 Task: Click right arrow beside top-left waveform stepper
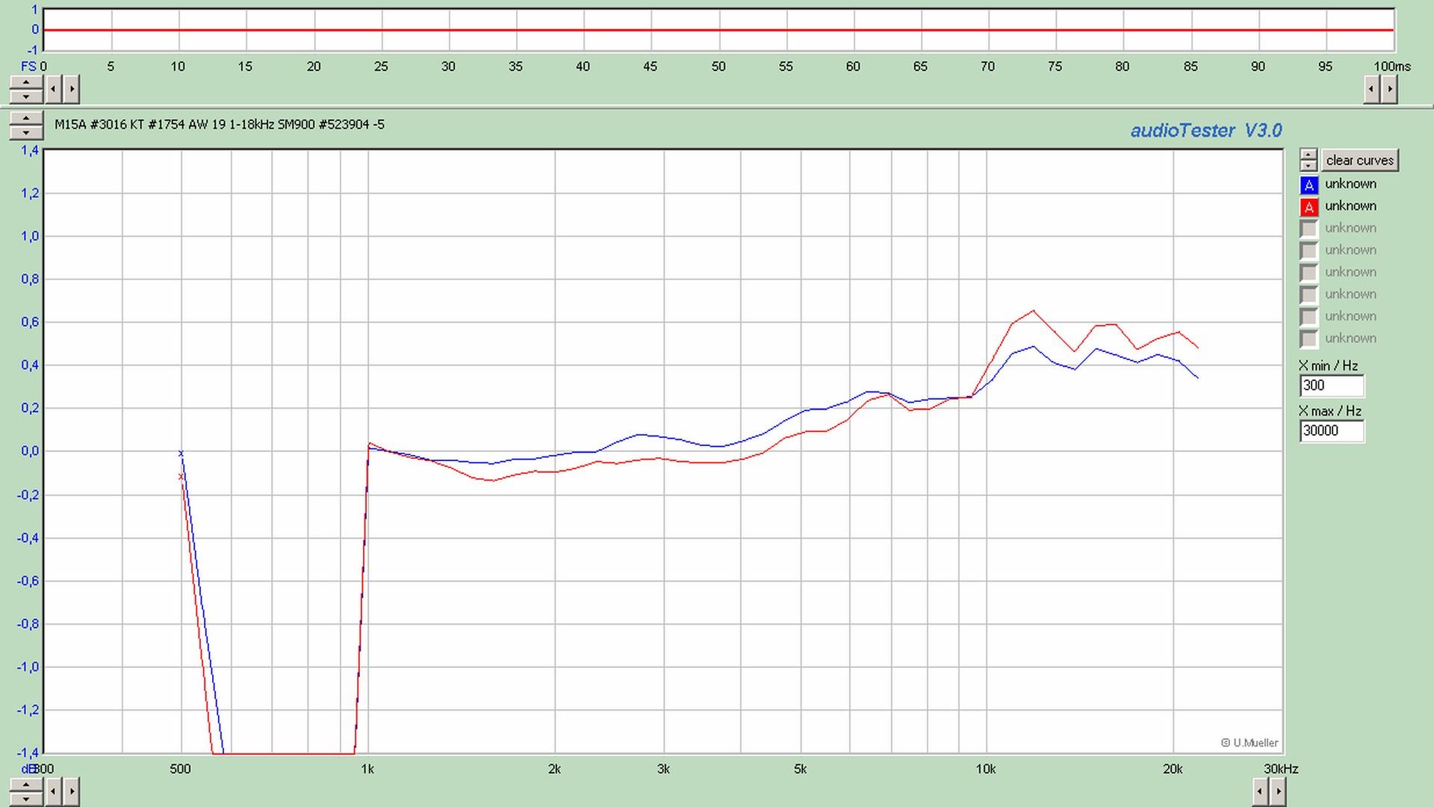tap(72, 90)
